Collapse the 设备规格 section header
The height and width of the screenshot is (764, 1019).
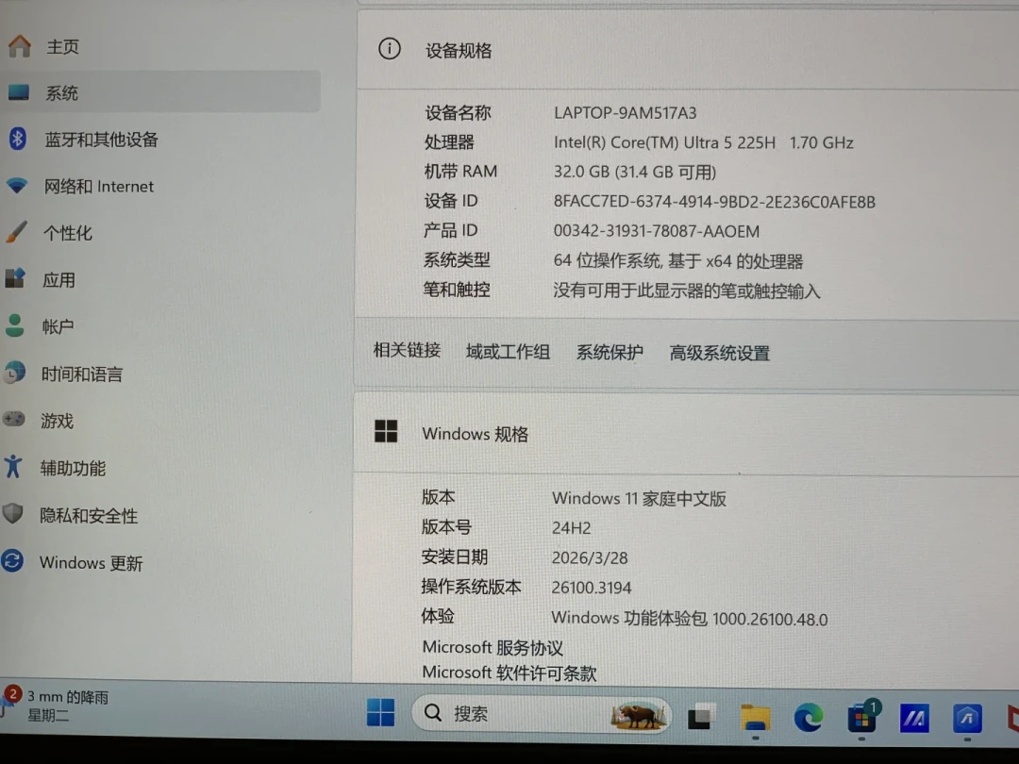(688, 49)
